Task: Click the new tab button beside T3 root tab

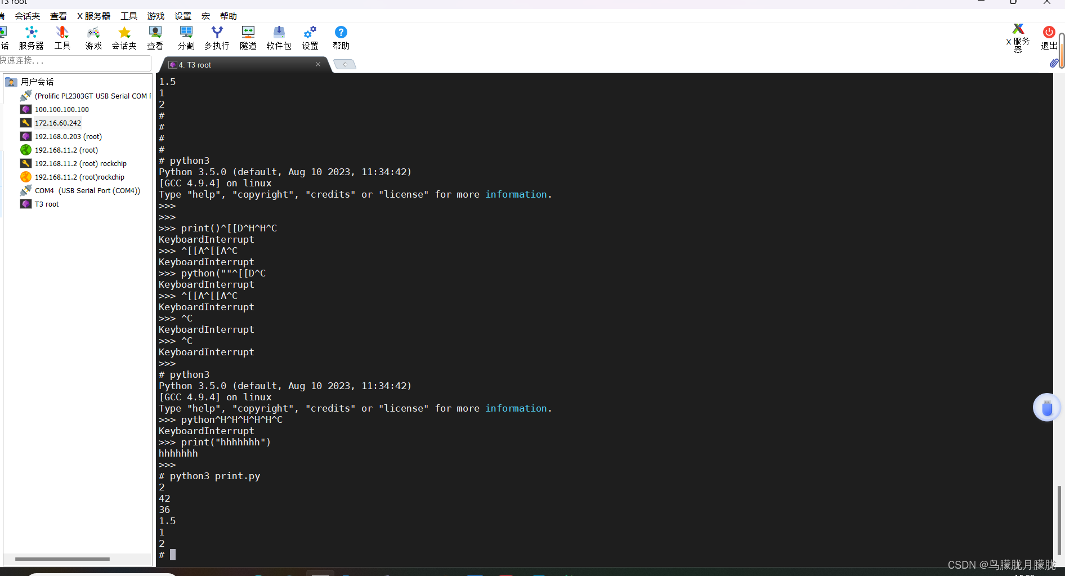Action: (345, 64)
